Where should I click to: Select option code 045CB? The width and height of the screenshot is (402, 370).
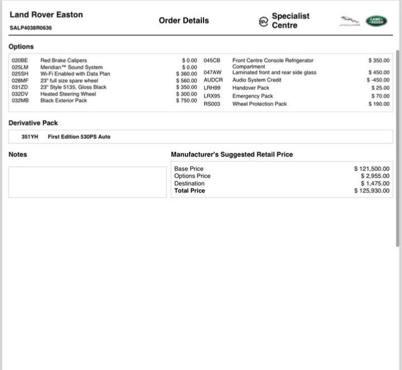212,60
